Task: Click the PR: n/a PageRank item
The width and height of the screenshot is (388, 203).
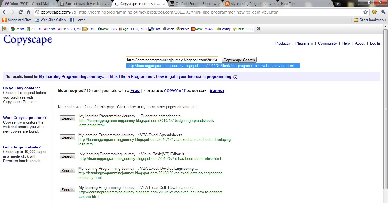Action: click(x=18, y=29)
